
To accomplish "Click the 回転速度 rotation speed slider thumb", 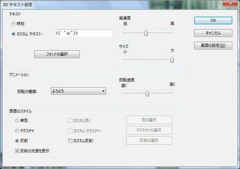I will coord(147,93).
